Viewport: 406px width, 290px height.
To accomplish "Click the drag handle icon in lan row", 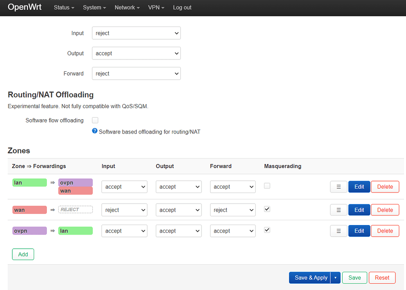I will click(339, 187).
